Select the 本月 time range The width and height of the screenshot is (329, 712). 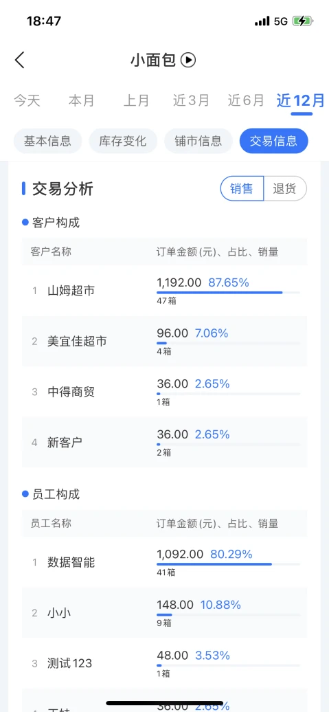(x=82, y=100)
